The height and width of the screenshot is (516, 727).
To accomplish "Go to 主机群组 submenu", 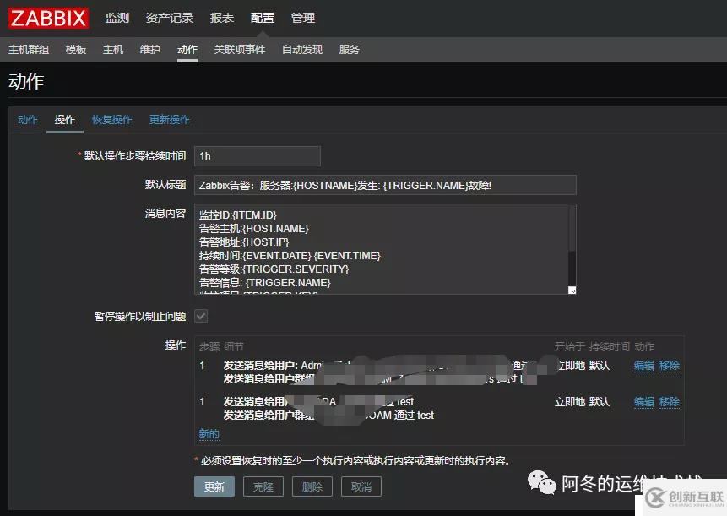I will [29, 50].
